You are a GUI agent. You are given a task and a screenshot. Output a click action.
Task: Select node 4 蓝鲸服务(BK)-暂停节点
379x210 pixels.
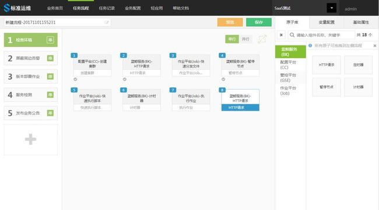[240, 66]
